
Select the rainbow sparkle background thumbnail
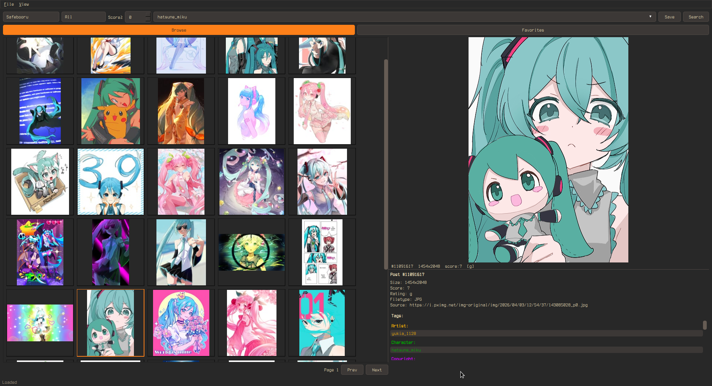40,323
